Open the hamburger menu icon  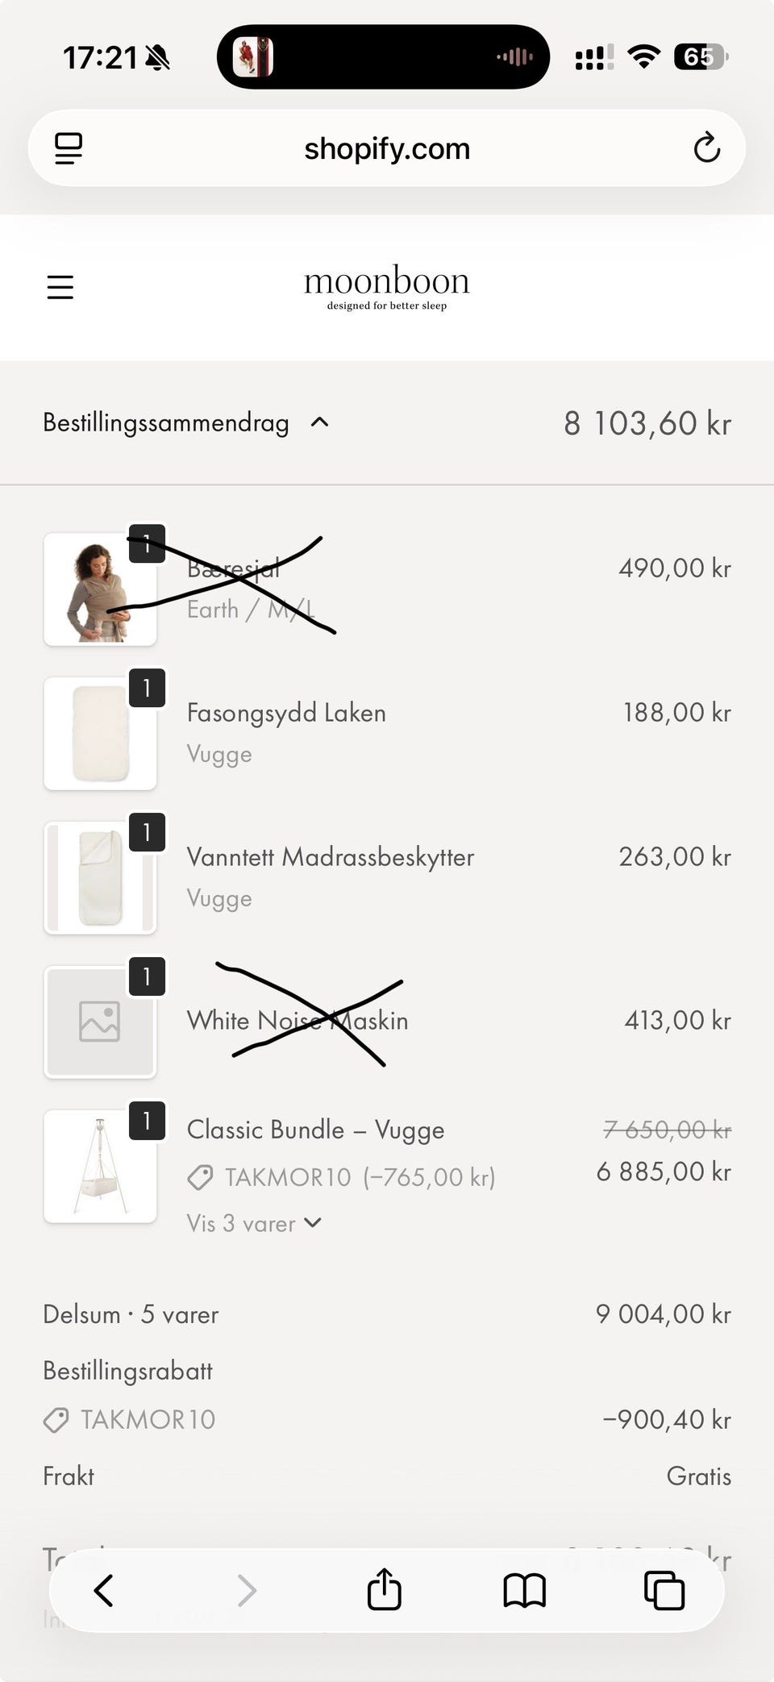(x=60, y=287)
